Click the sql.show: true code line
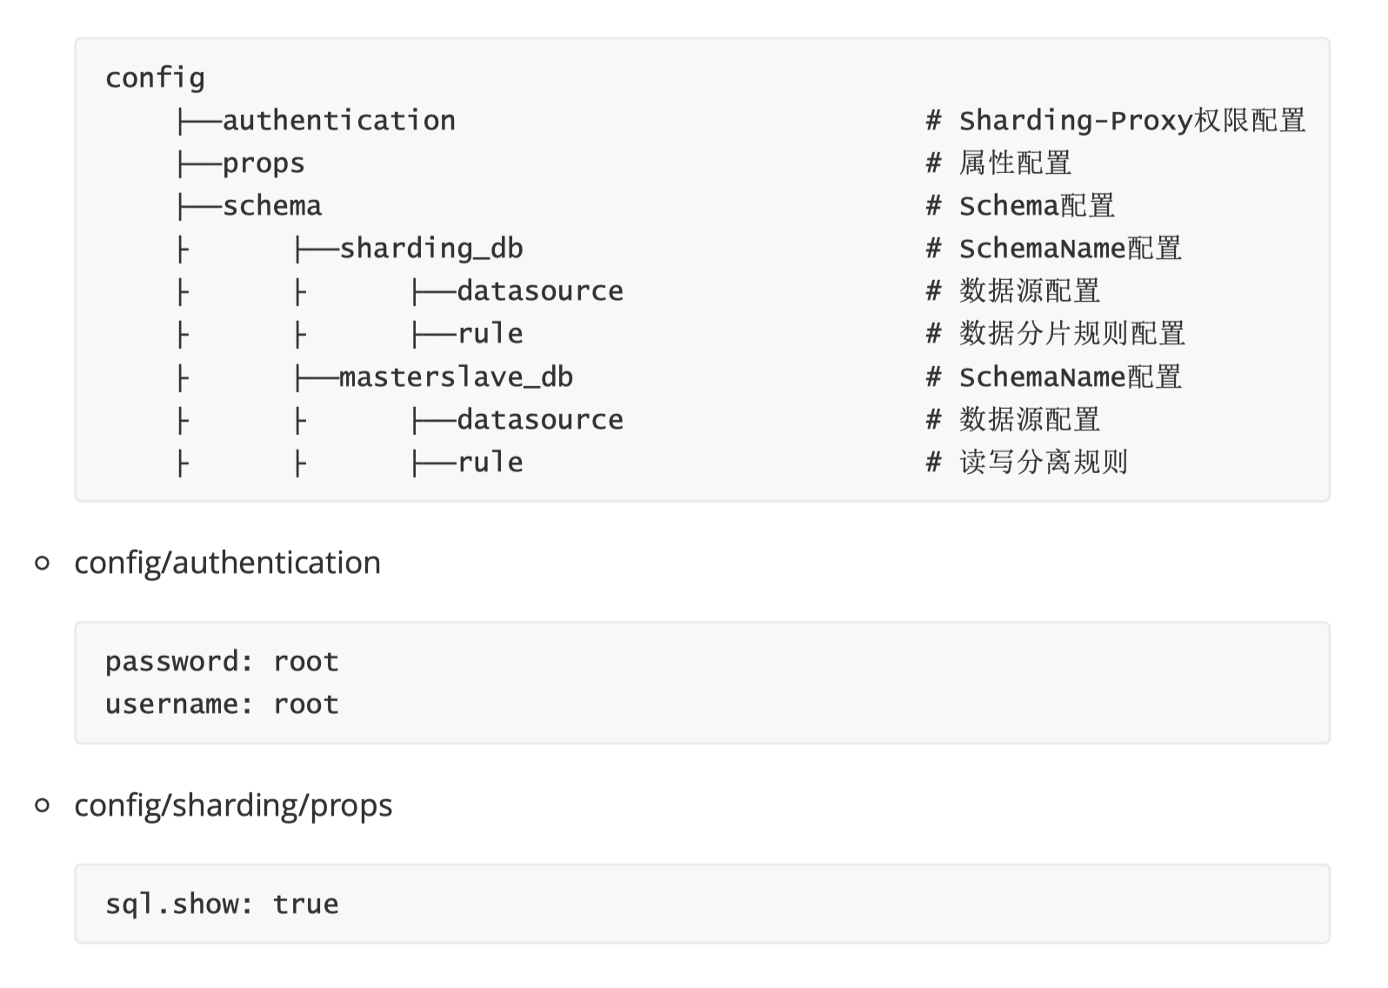This screenshot has height=988, width=1388. (222, 905)
